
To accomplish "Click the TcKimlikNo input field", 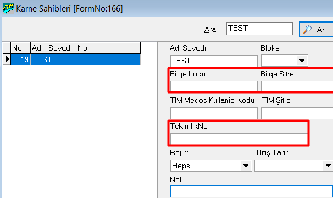I will [238, 139].
